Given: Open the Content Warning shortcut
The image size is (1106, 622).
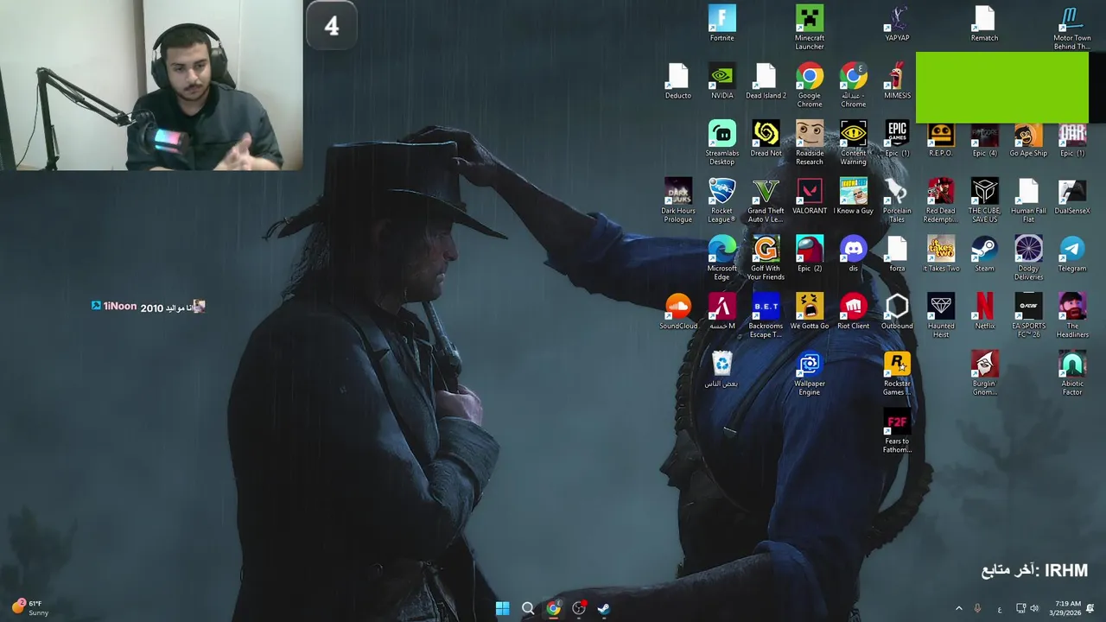Looking at the screenshot, I should coord(853,143).
